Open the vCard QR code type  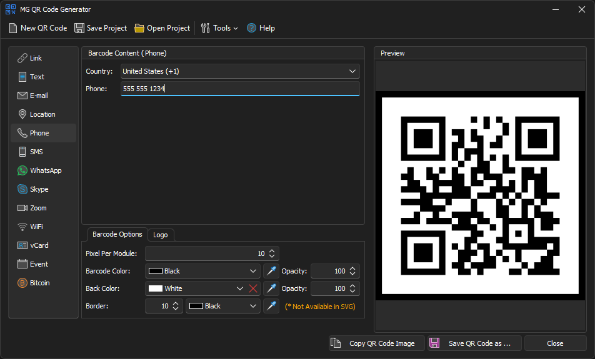pyautogui.click(x=43, y=245)
